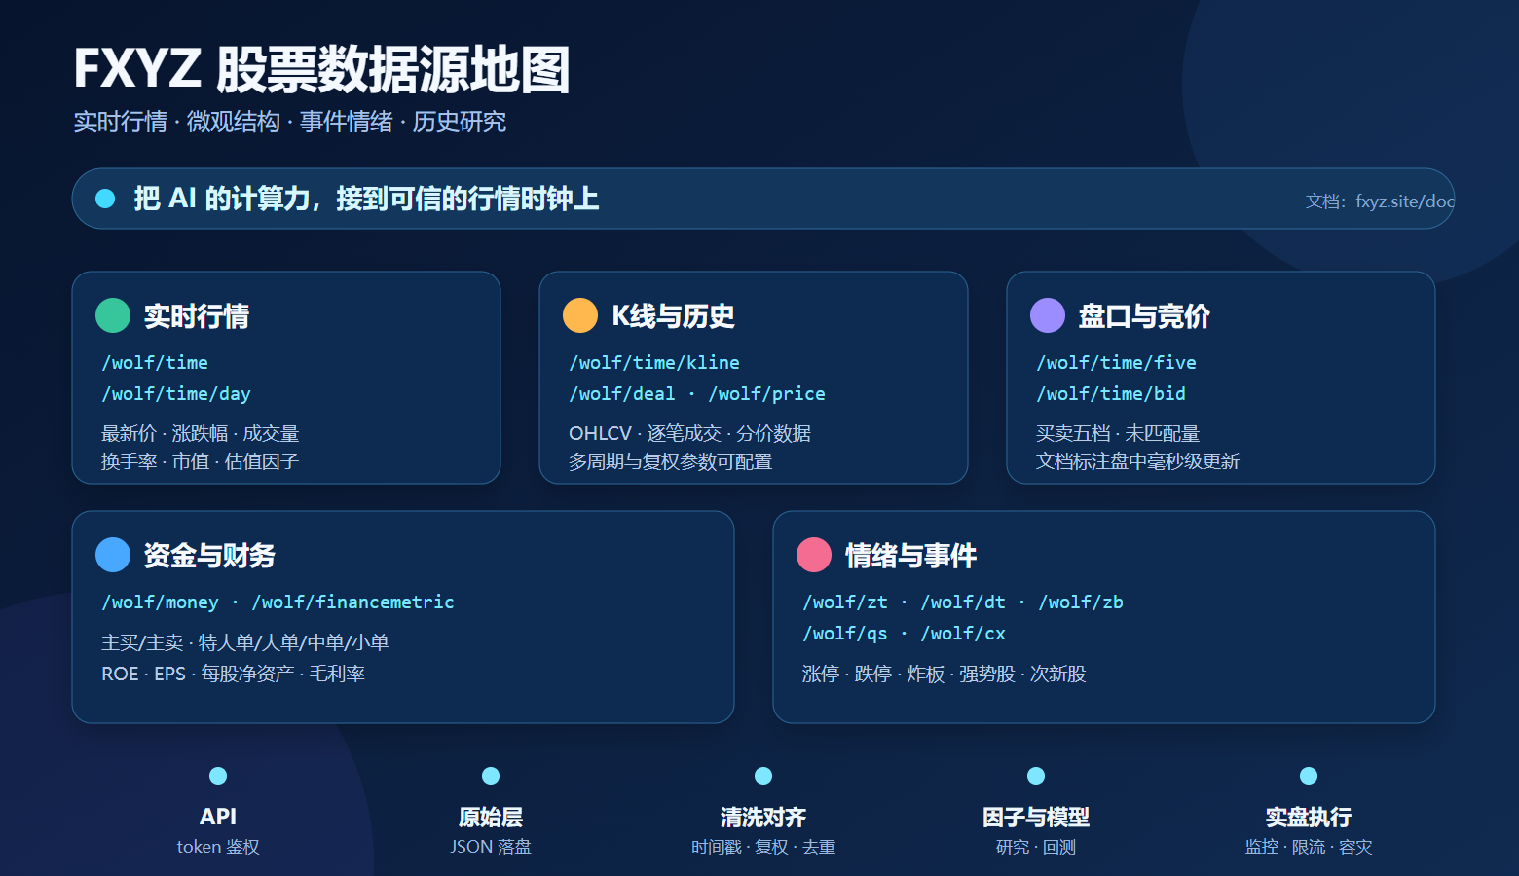
Task: Click the 清洗对齐 pipeline stage label
Action: coord(763,817)
